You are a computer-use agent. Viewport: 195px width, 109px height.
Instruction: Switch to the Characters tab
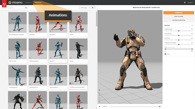click(x=28, y=2)
